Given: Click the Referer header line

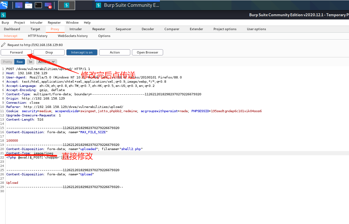Looking at the screenshot, I should [65, 107].
